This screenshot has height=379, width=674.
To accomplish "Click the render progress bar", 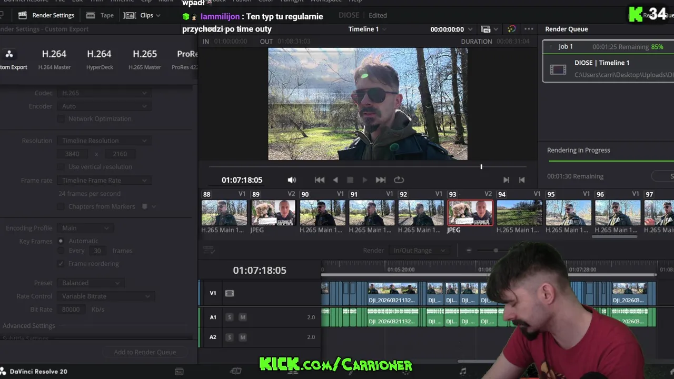I will (x=611, y=161).
